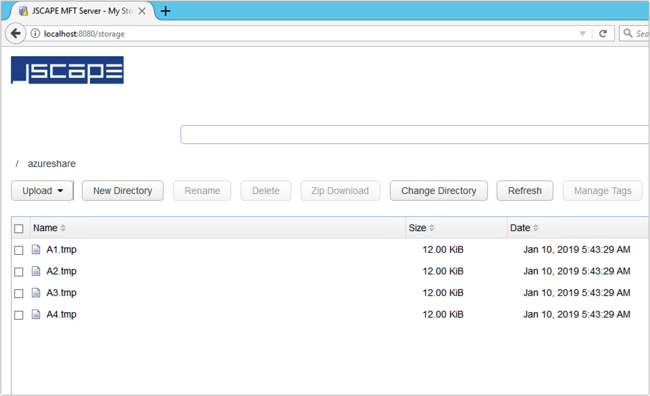
Task: Tick the checkbox for A3.tmp
Action: 19,293
